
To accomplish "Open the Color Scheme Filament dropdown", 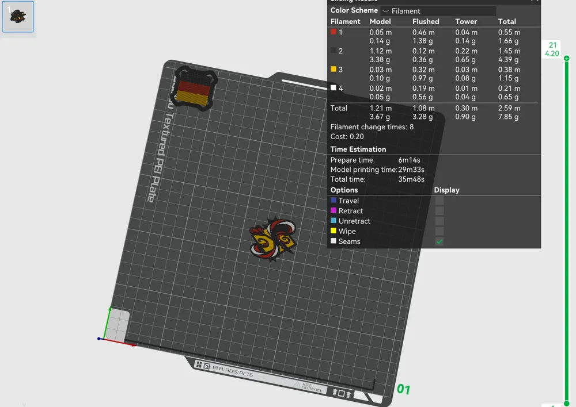I will click(438, 11).
